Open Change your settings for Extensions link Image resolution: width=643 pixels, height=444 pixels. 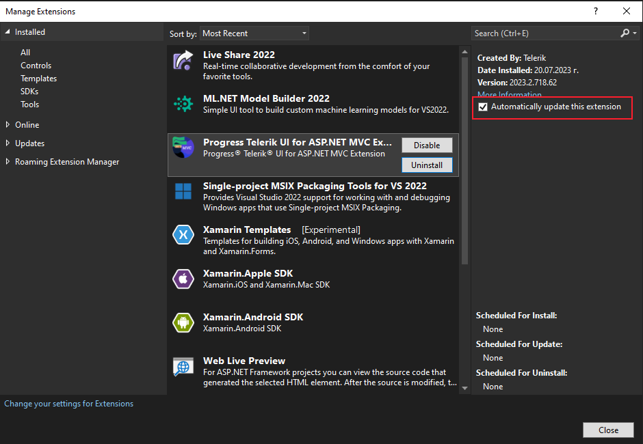point(69,404)
